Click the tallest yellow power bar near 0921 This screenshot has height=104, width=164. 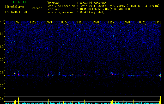click(18, 100)
